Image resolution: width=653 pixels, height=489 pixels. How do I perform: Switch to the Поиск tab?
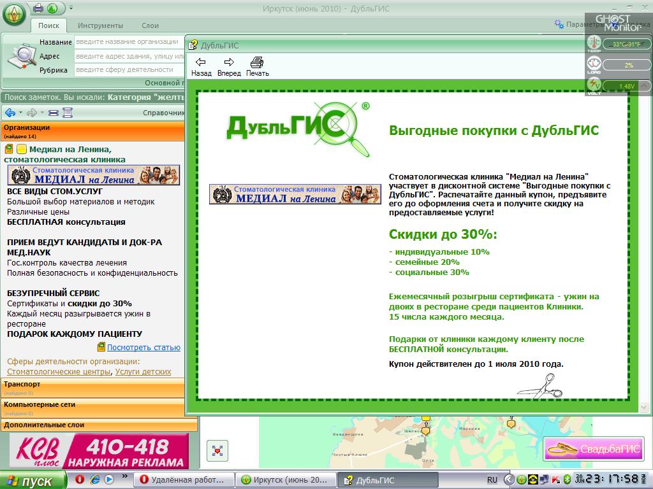point(48,25)
